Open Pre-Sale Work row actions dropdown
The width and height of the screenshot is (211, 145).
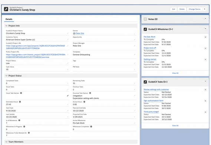[x=205, y=37]
